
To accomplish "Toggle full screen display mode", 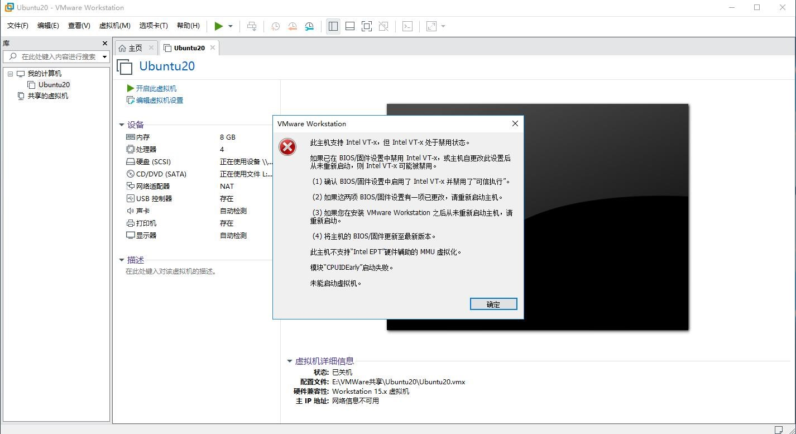I will [366, 26].
